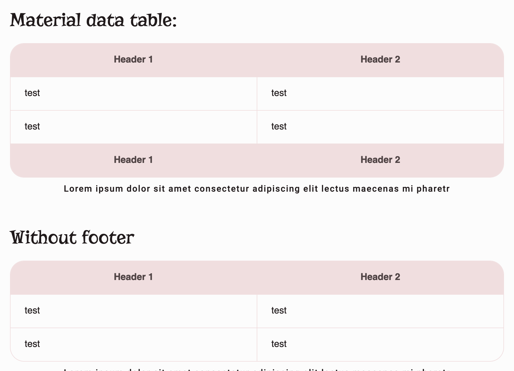This screenshot has width=514, height=371.
Task: Select the first test cell under Header 2
Action: point(279,93)
